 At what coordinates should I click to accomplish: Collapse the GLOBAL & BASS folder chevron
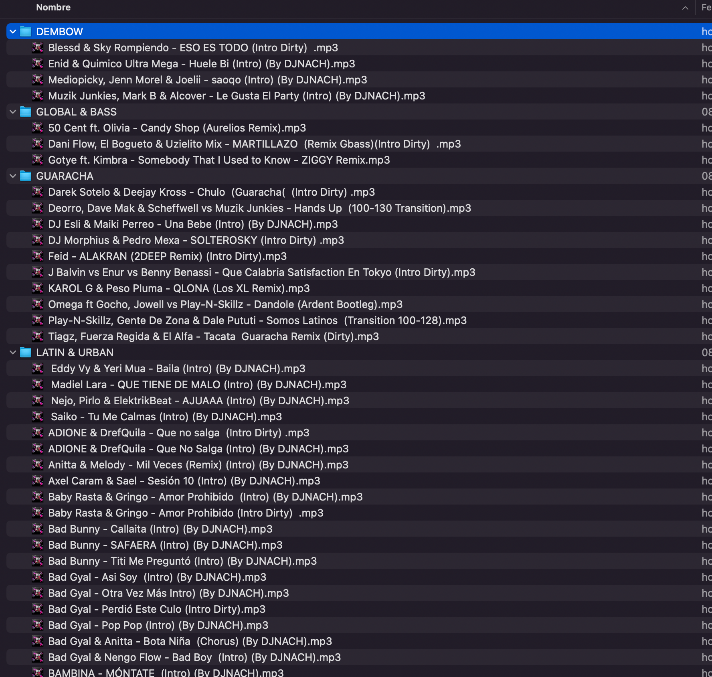[13, 111]
